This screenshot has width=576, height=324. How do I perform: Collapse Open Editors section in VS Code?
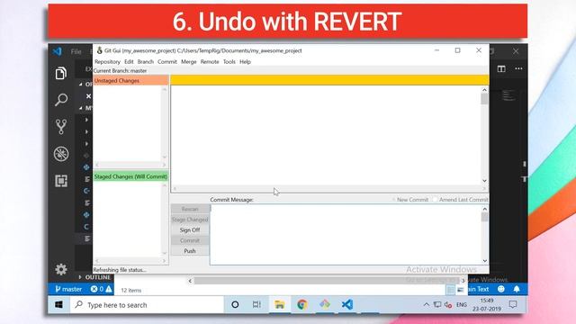coord(81,84)
